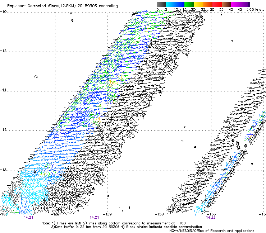Viewport: 266px width, 233px height.
Task: Click the '14:21' time label beside '-159'
Action: tap(94, 218)
